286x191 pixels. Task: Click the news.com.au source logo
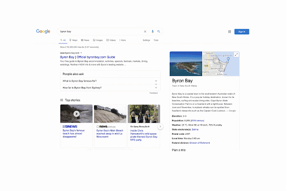click(x=106, y=127)
